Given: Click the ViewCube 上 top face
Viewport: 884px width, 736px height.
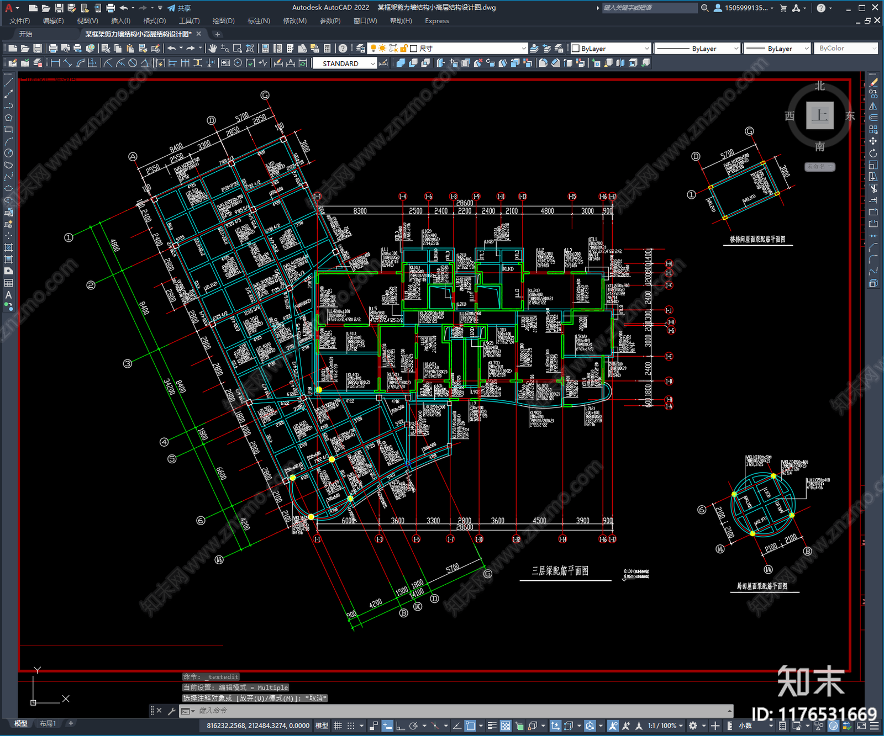Looking at the screenshot, I should [x=820, y=115].
